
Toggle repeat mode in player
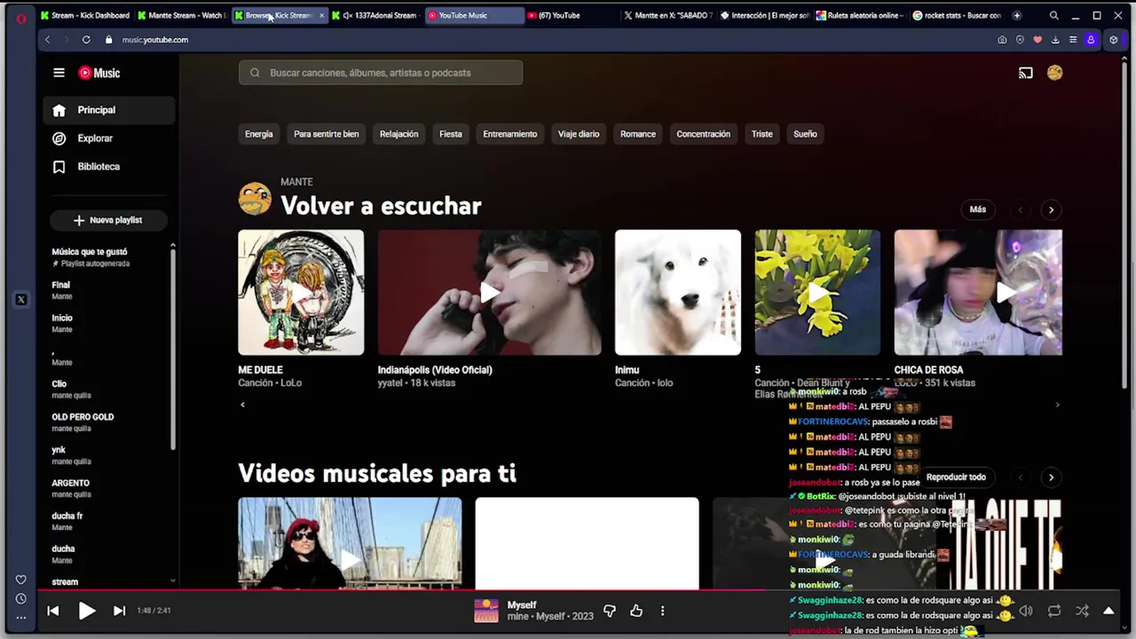click(1054, 611)
